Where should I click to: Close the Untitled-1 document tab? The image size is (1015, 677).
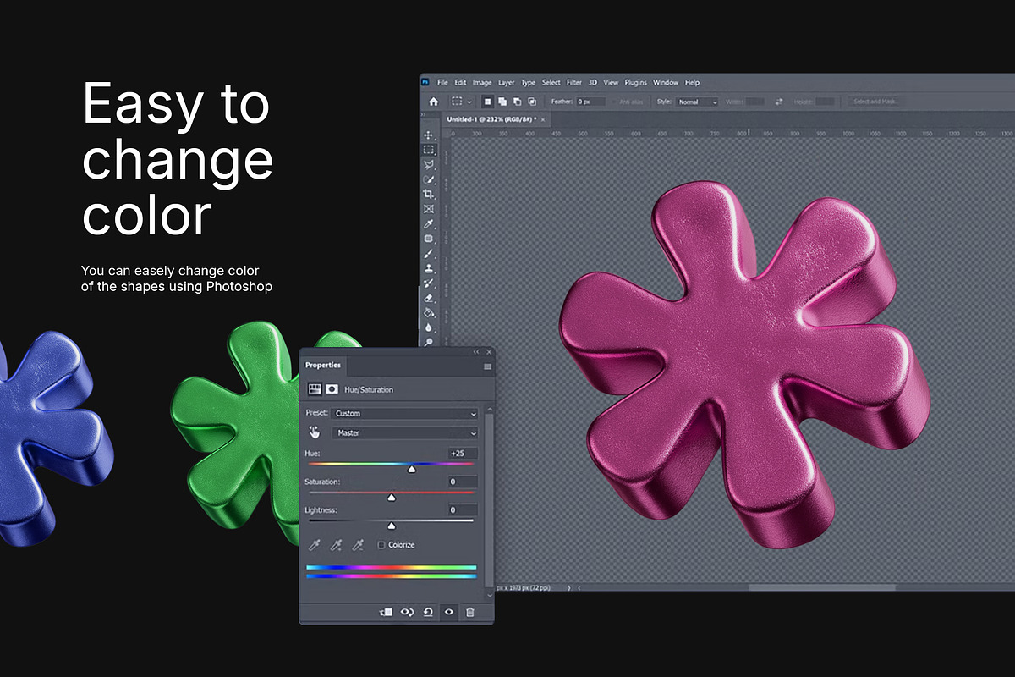544,120
